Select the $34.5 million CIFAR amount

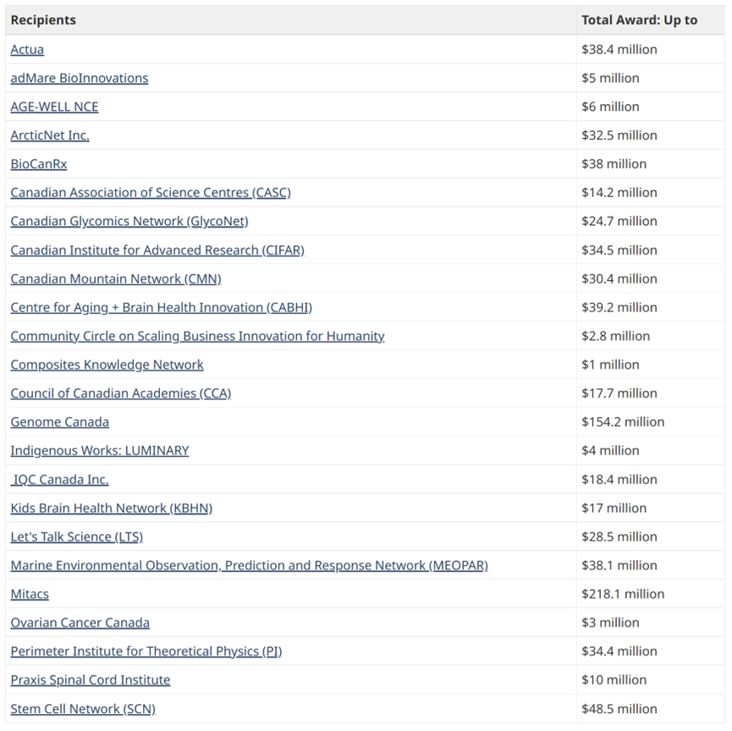tap(619, 250)
